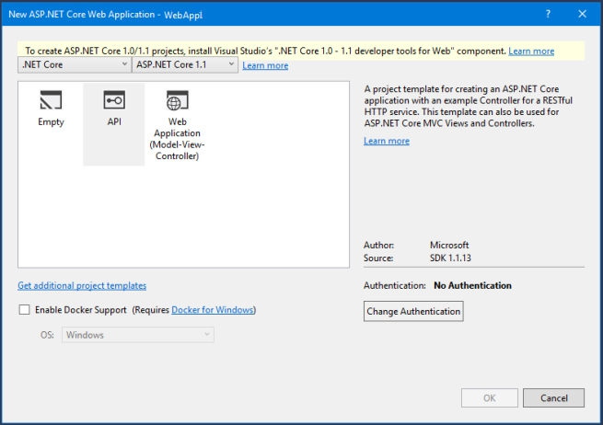603x425 pixels.
Task: Click the Web Application (Model-View-Controller) label
Action: pos(177,139)
